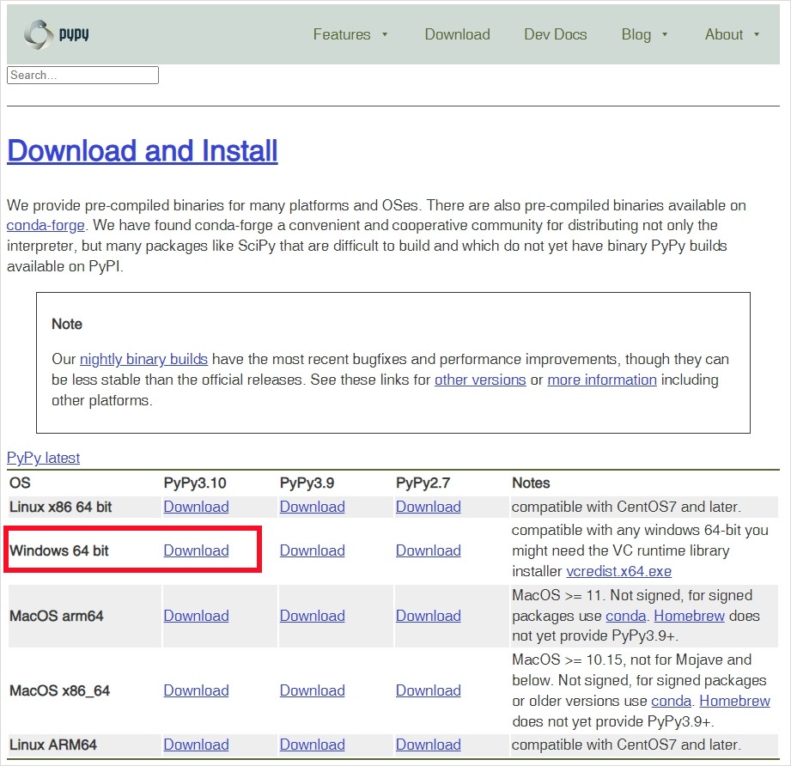Open Dev Docs in navigation
The height and width of the screenshot is (766, 791).
(556, 34)
